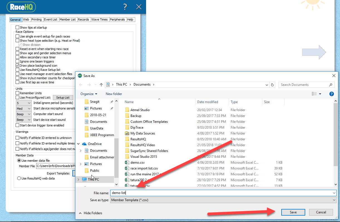Click the This PC computer icon in tree
This screenshot has height=222, width=340.
click(x=84, y=179)
